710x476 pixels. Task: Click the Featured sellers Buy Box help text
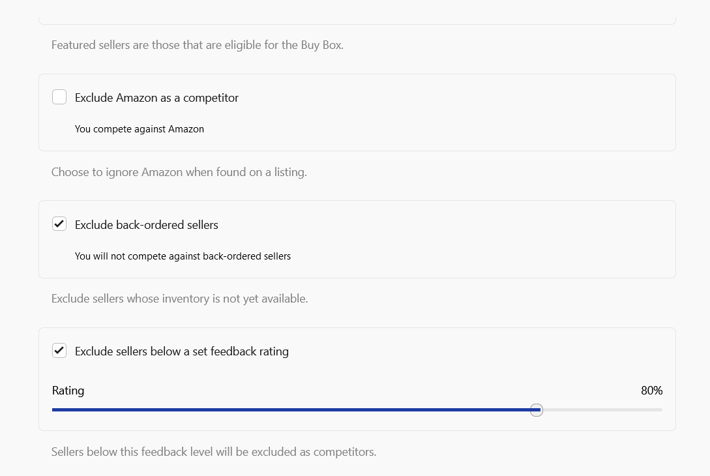coord(197,45)
